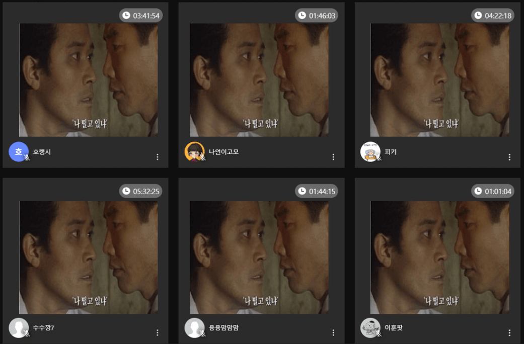Viewport: 524px width, 344px height.
Task: Click the 05:32:25 study timer badge
Action: tap(141, 191)
